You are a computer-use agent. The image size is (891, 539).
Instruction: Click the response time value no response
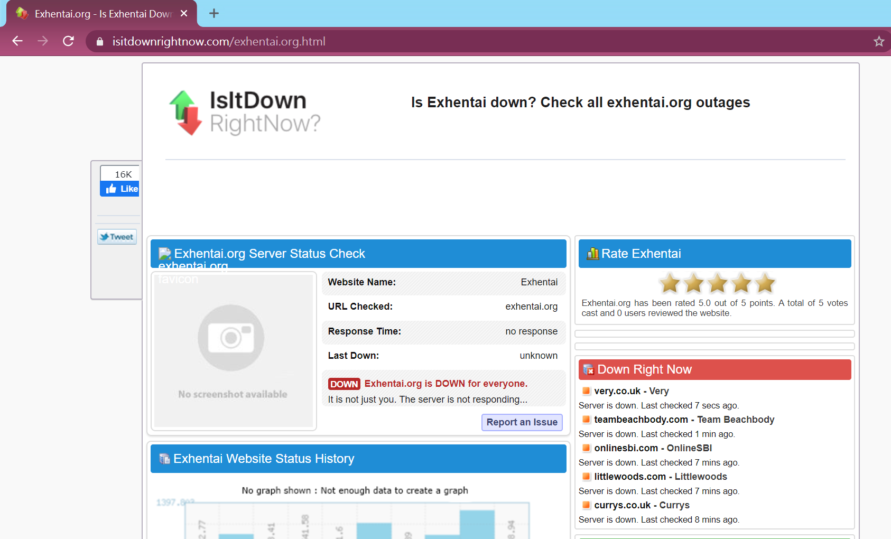[531, 331]
